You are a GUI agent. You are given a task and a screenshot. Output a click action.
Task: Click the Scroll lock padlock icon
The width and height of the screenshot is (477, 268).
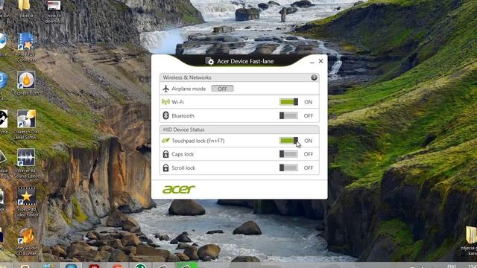point(165,167)
